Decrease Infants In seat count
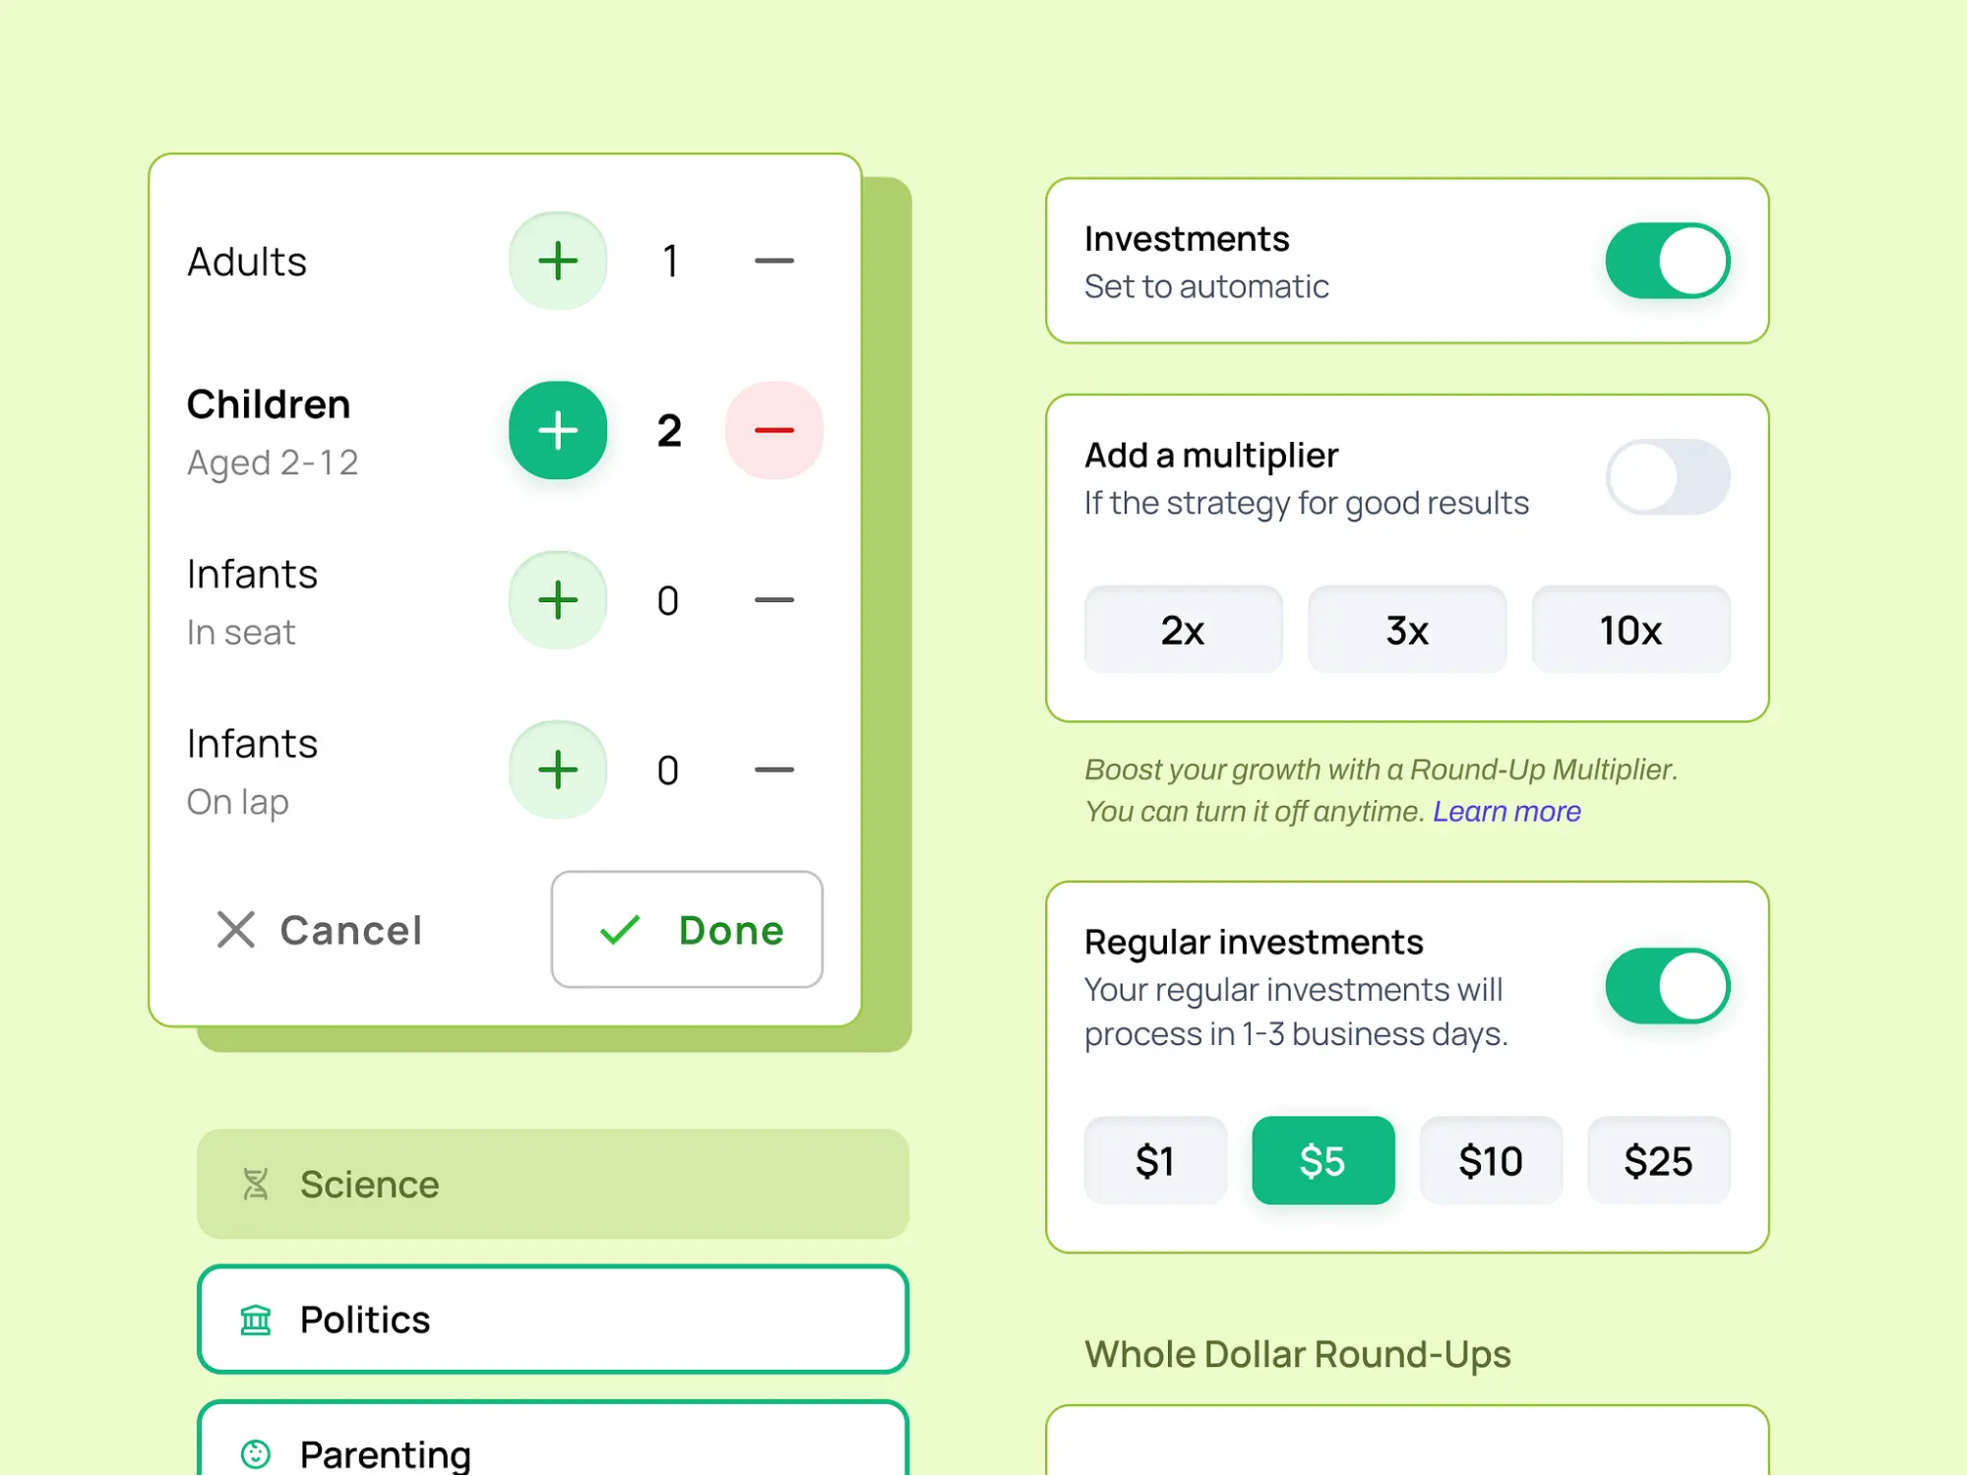The image size is (1967, 1476). (x=773, y=600)
